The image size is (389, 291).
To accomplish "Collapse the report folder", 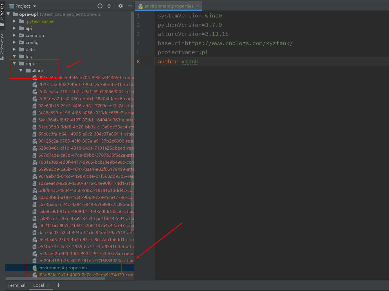I will click(x=14, y=63).
